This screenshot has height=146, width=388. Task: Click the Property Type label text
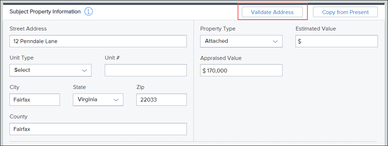(x=218, y=29)
